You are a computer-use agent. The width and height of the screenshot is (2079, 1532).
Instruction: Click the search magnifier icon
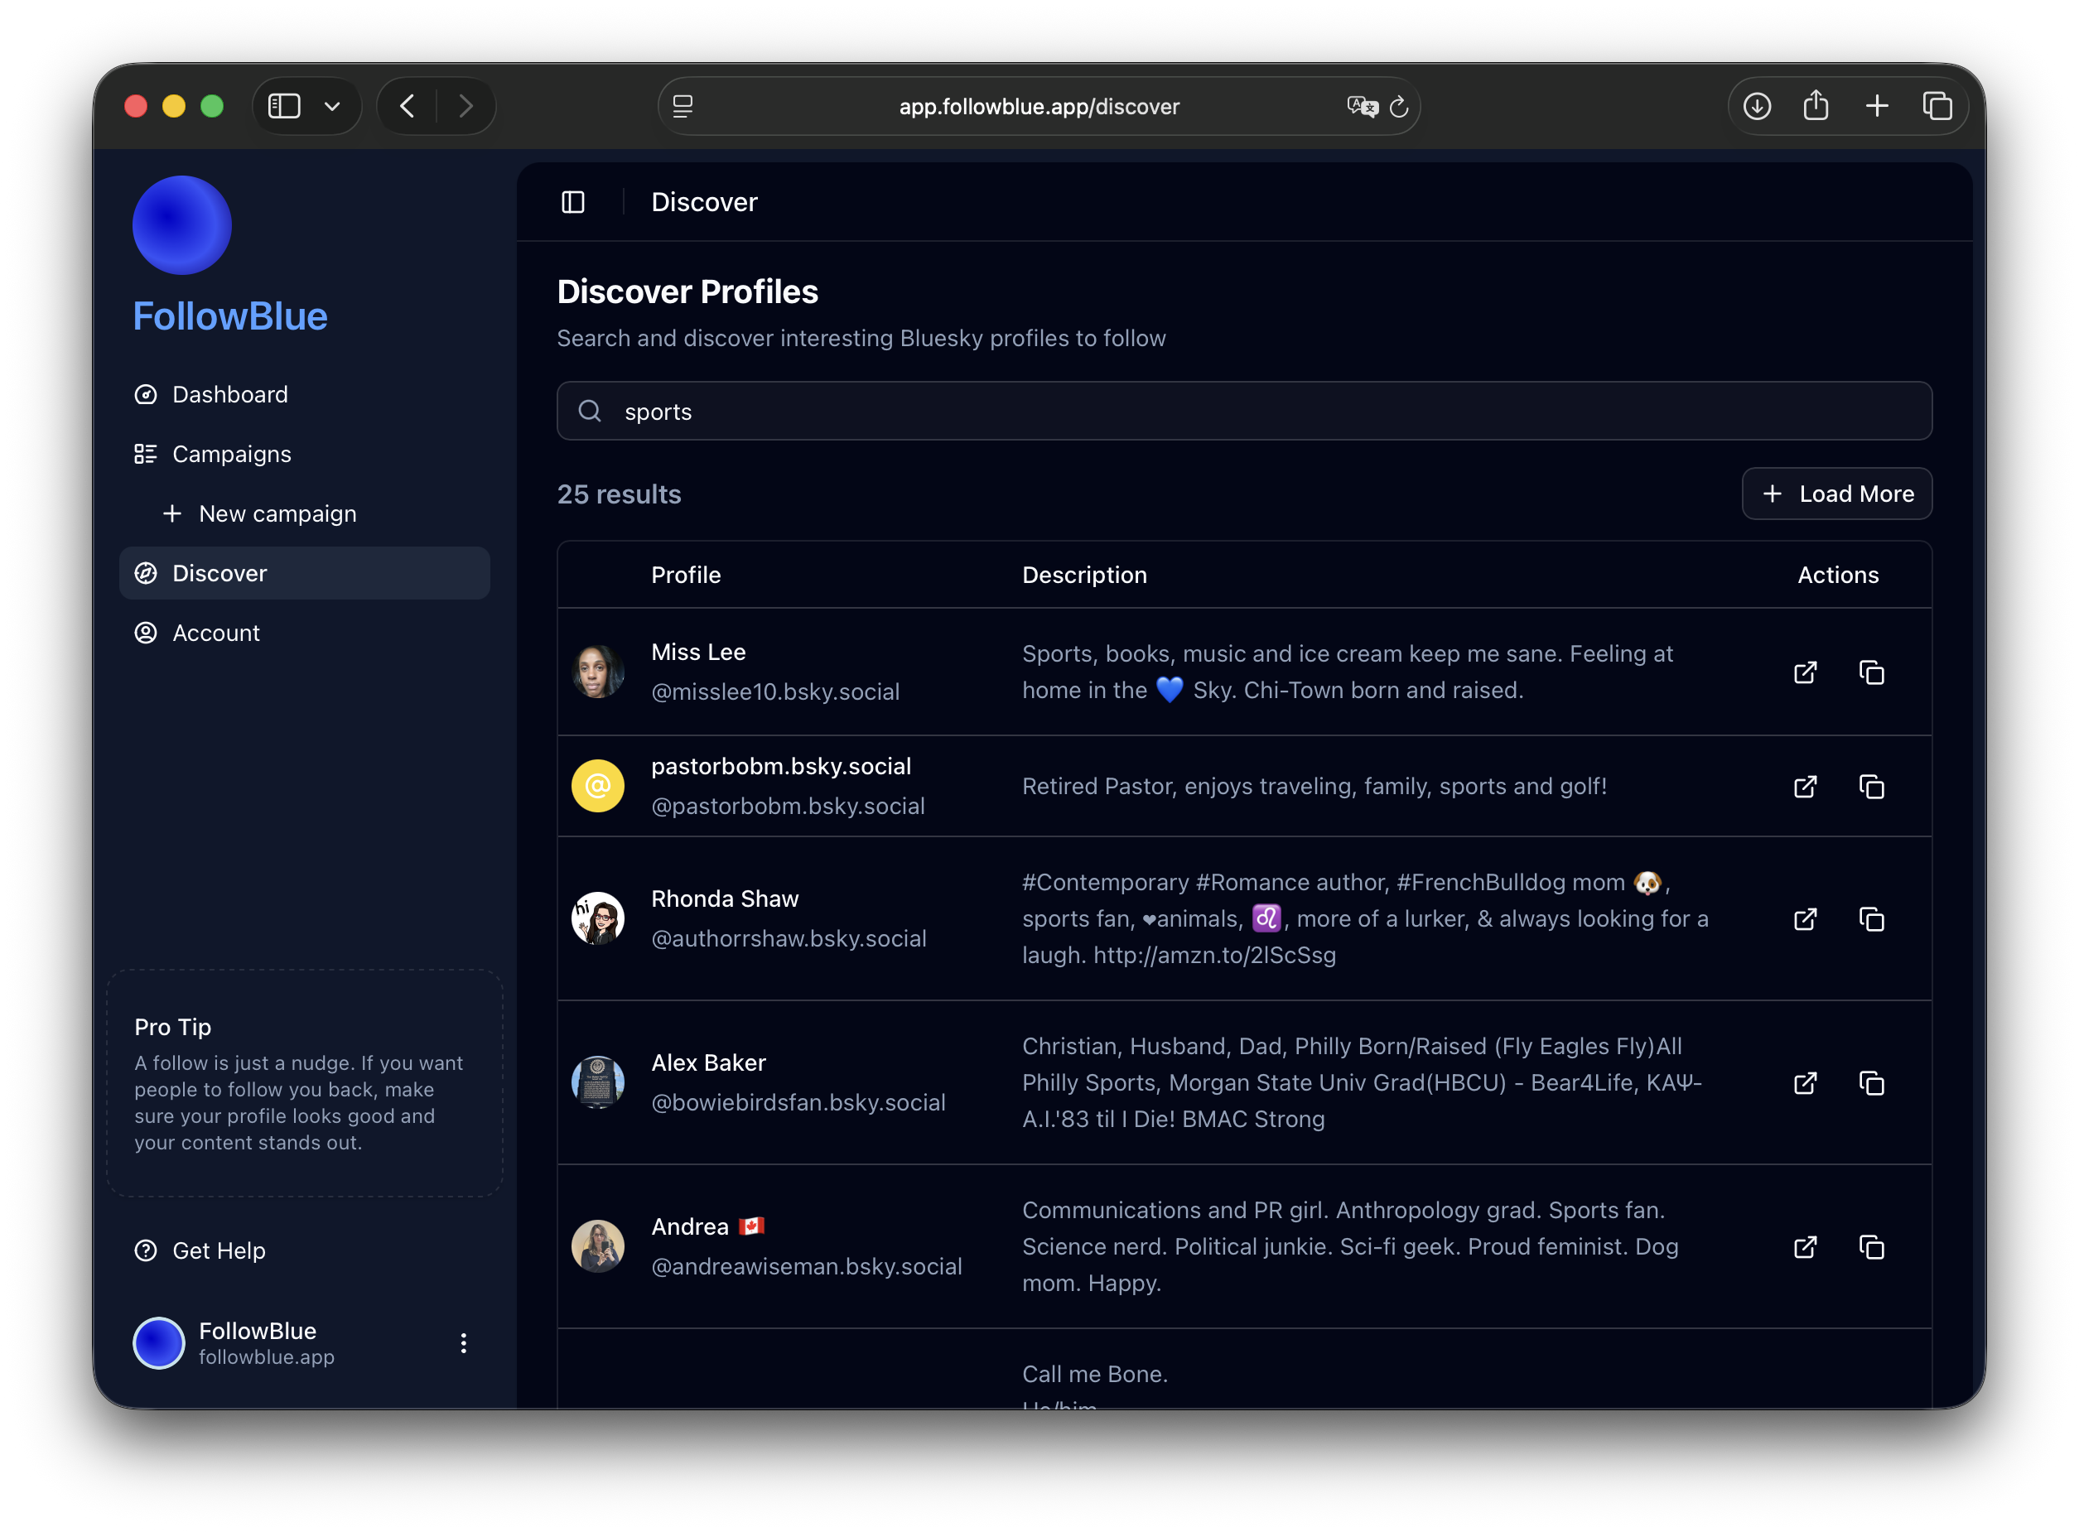tap(591, 411)
